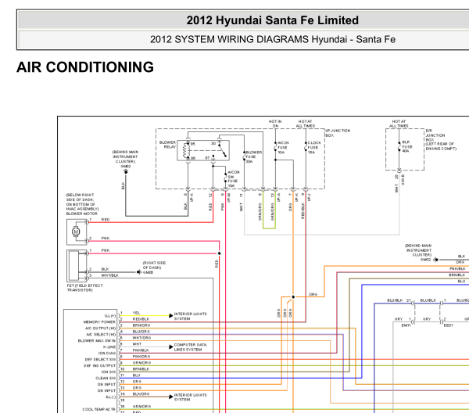Click the 'BLOWER FUSE 30A' label
469x413 pixels.
253,156
